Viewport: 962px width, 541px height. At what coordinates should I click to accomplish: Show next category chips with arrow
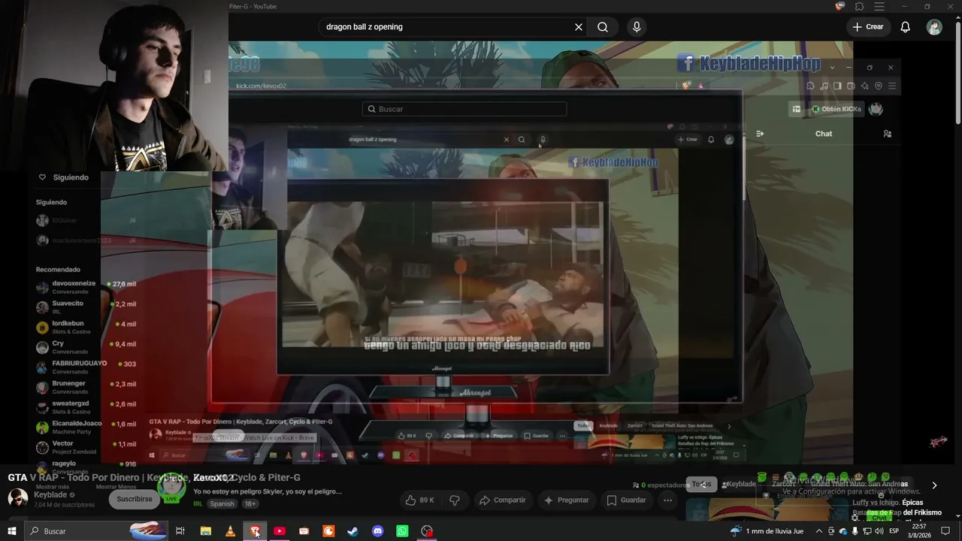click(934, 485)
